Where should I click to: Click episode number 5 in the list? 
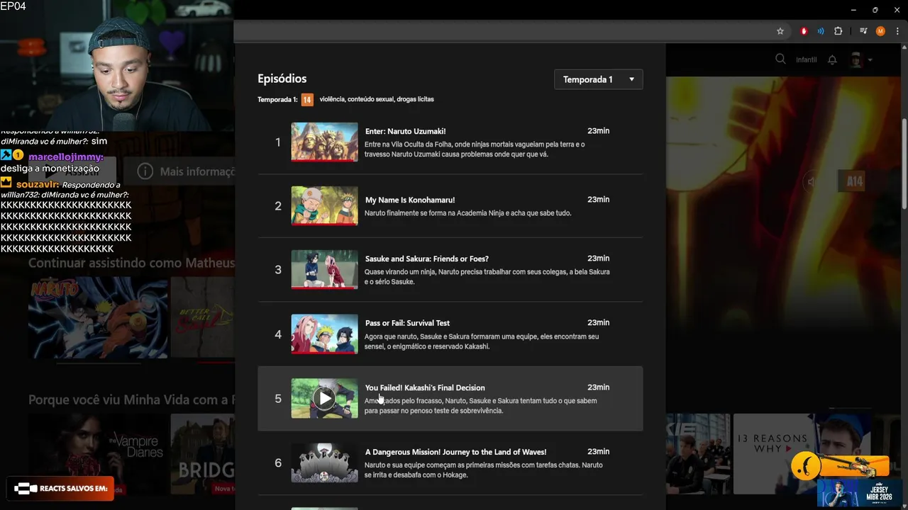click(x=278, y=399)
